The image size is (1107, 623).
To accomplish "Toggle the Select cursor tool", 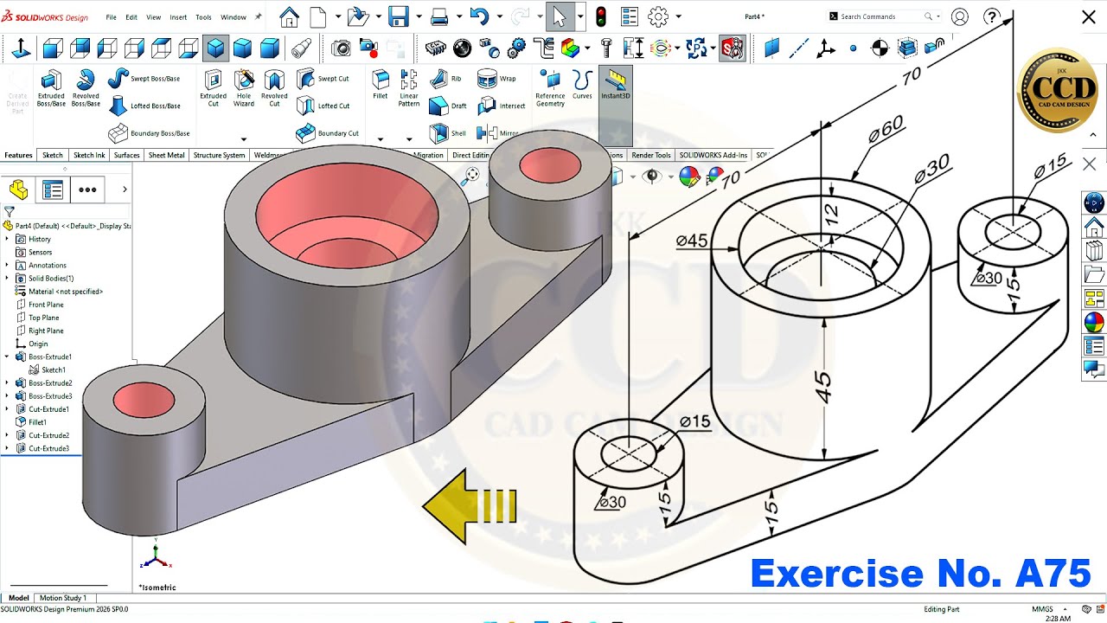I will [x=559, y=16].
